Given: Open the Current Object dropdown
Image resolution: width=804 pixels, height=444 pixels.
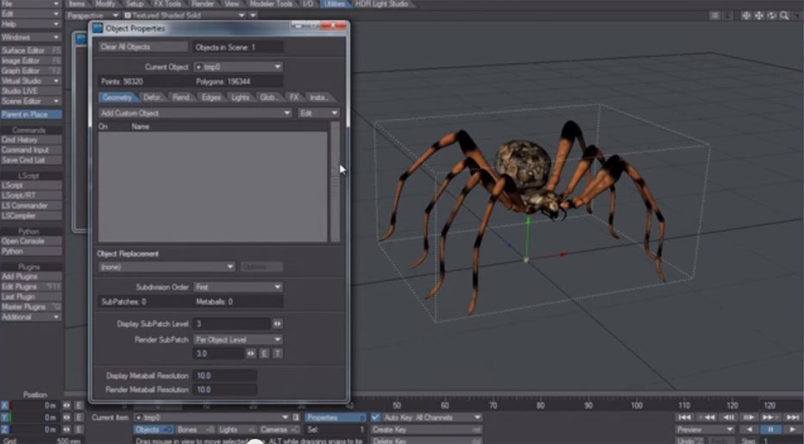Looking at the screenshot, I should (x=237, y=66).
